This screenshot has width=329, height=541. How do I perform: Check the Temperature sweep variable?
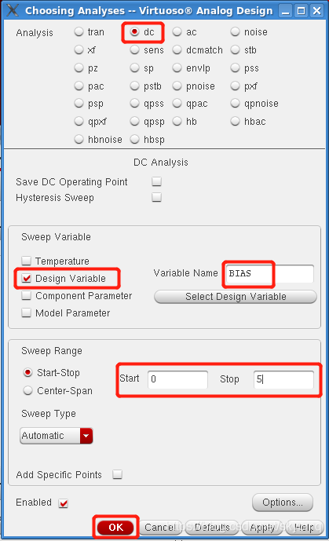[x=26, y=261]
